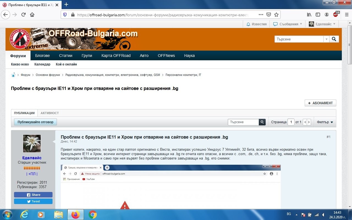
Task: Open Windows Media Player from taskbar
Action: 42,215
